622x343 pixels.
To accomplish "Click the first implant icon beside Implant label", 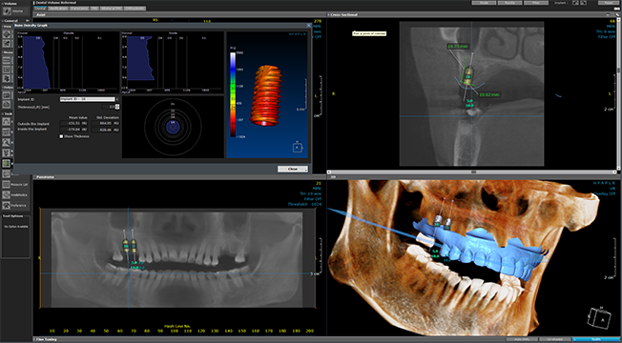I will (x=575, y=3).
